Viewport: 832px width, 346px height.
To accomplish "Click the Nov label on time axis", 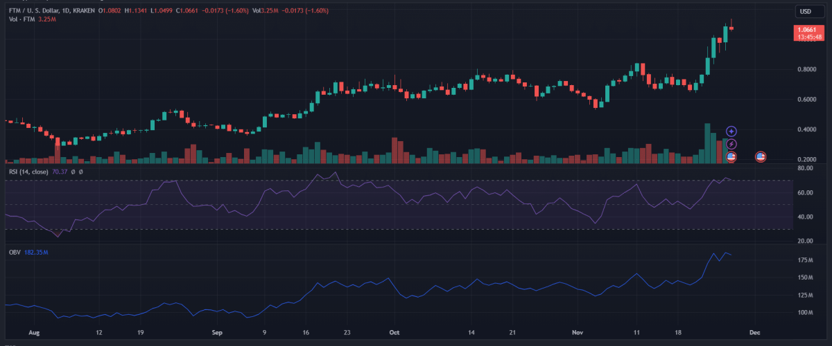I will (577, 331).
